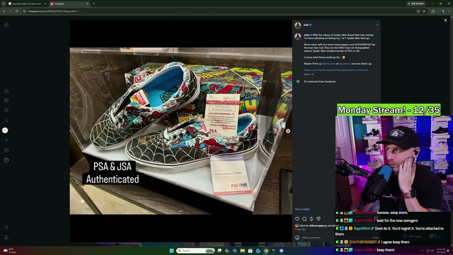Open the comment bubble icon under the post

304,219
